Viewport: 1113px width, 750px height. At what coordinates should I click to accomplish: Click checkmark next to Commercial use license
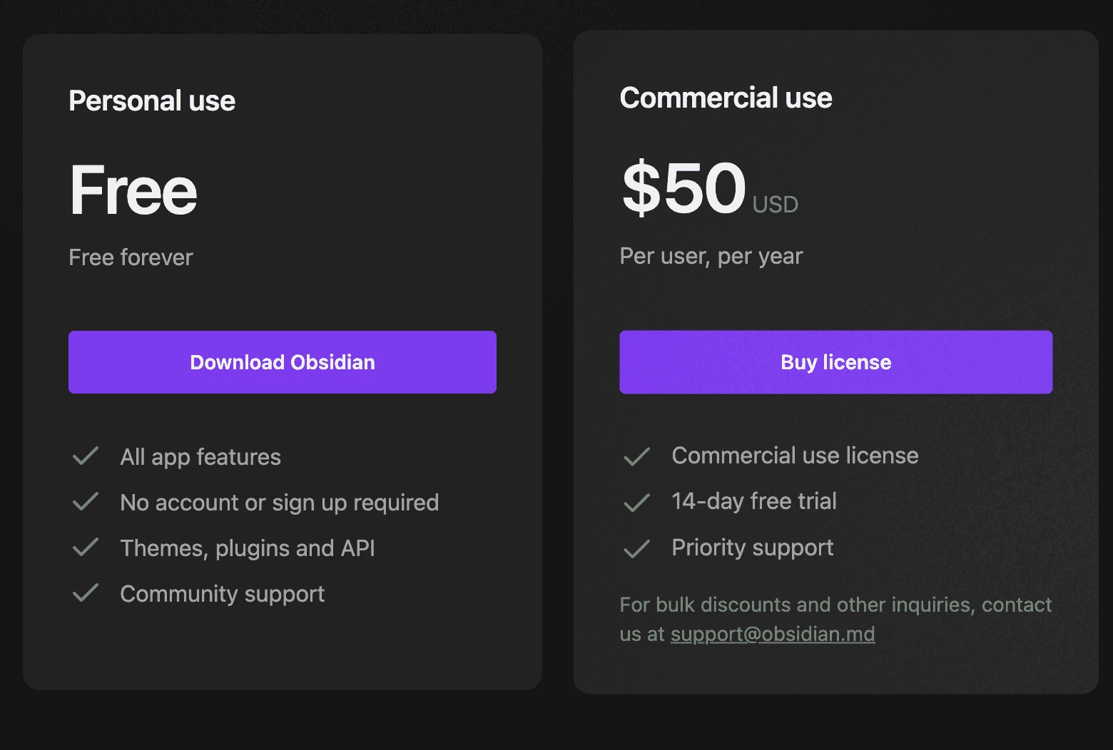[636, 456]
